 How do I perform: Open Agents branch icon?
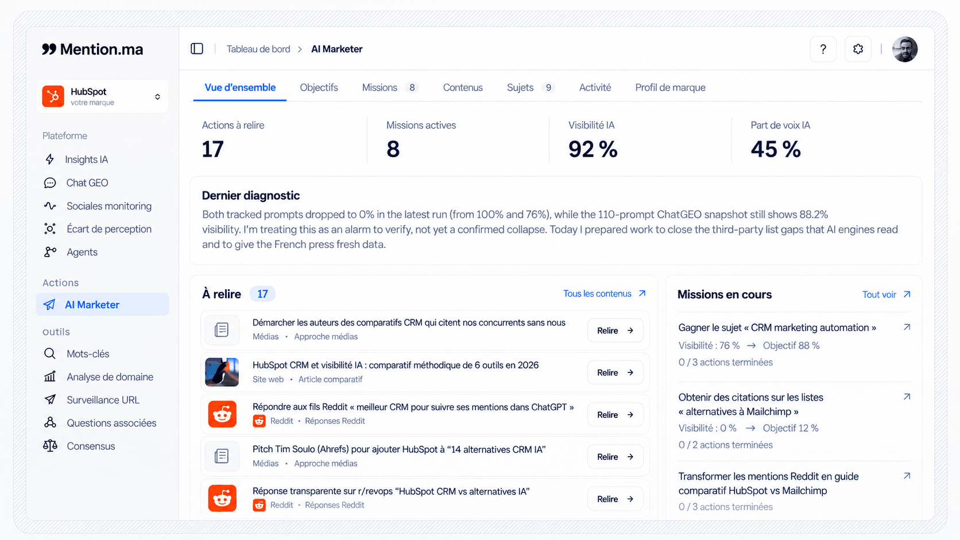[50, 252]
